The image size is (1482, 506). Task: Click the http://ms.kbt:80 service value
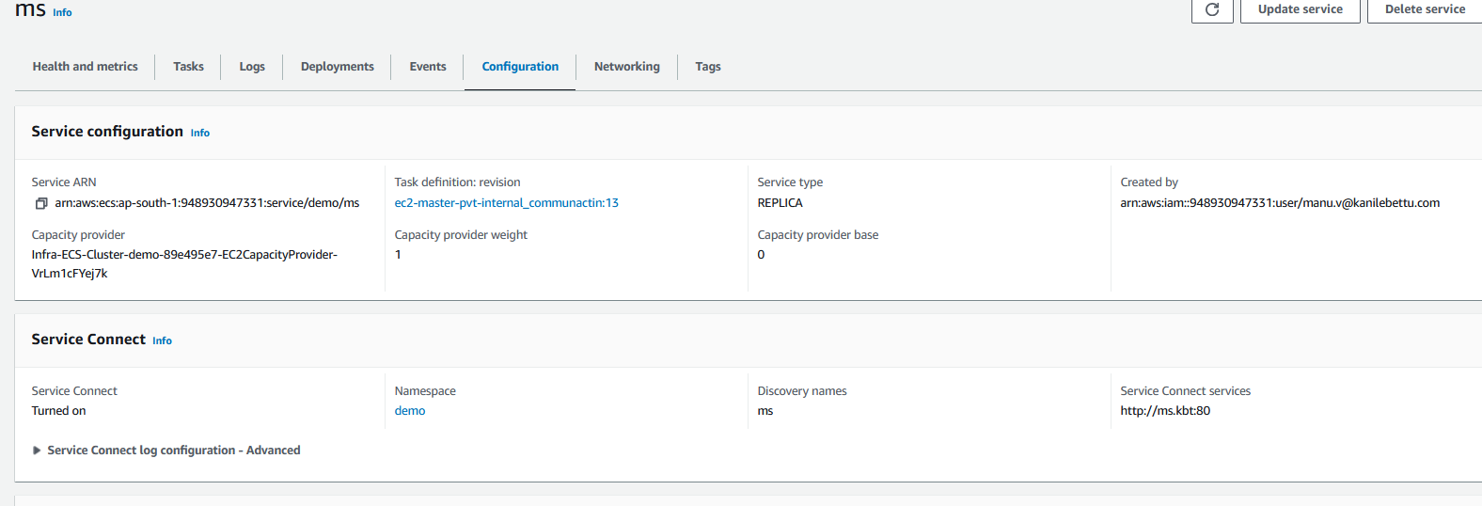point(1165,411)
